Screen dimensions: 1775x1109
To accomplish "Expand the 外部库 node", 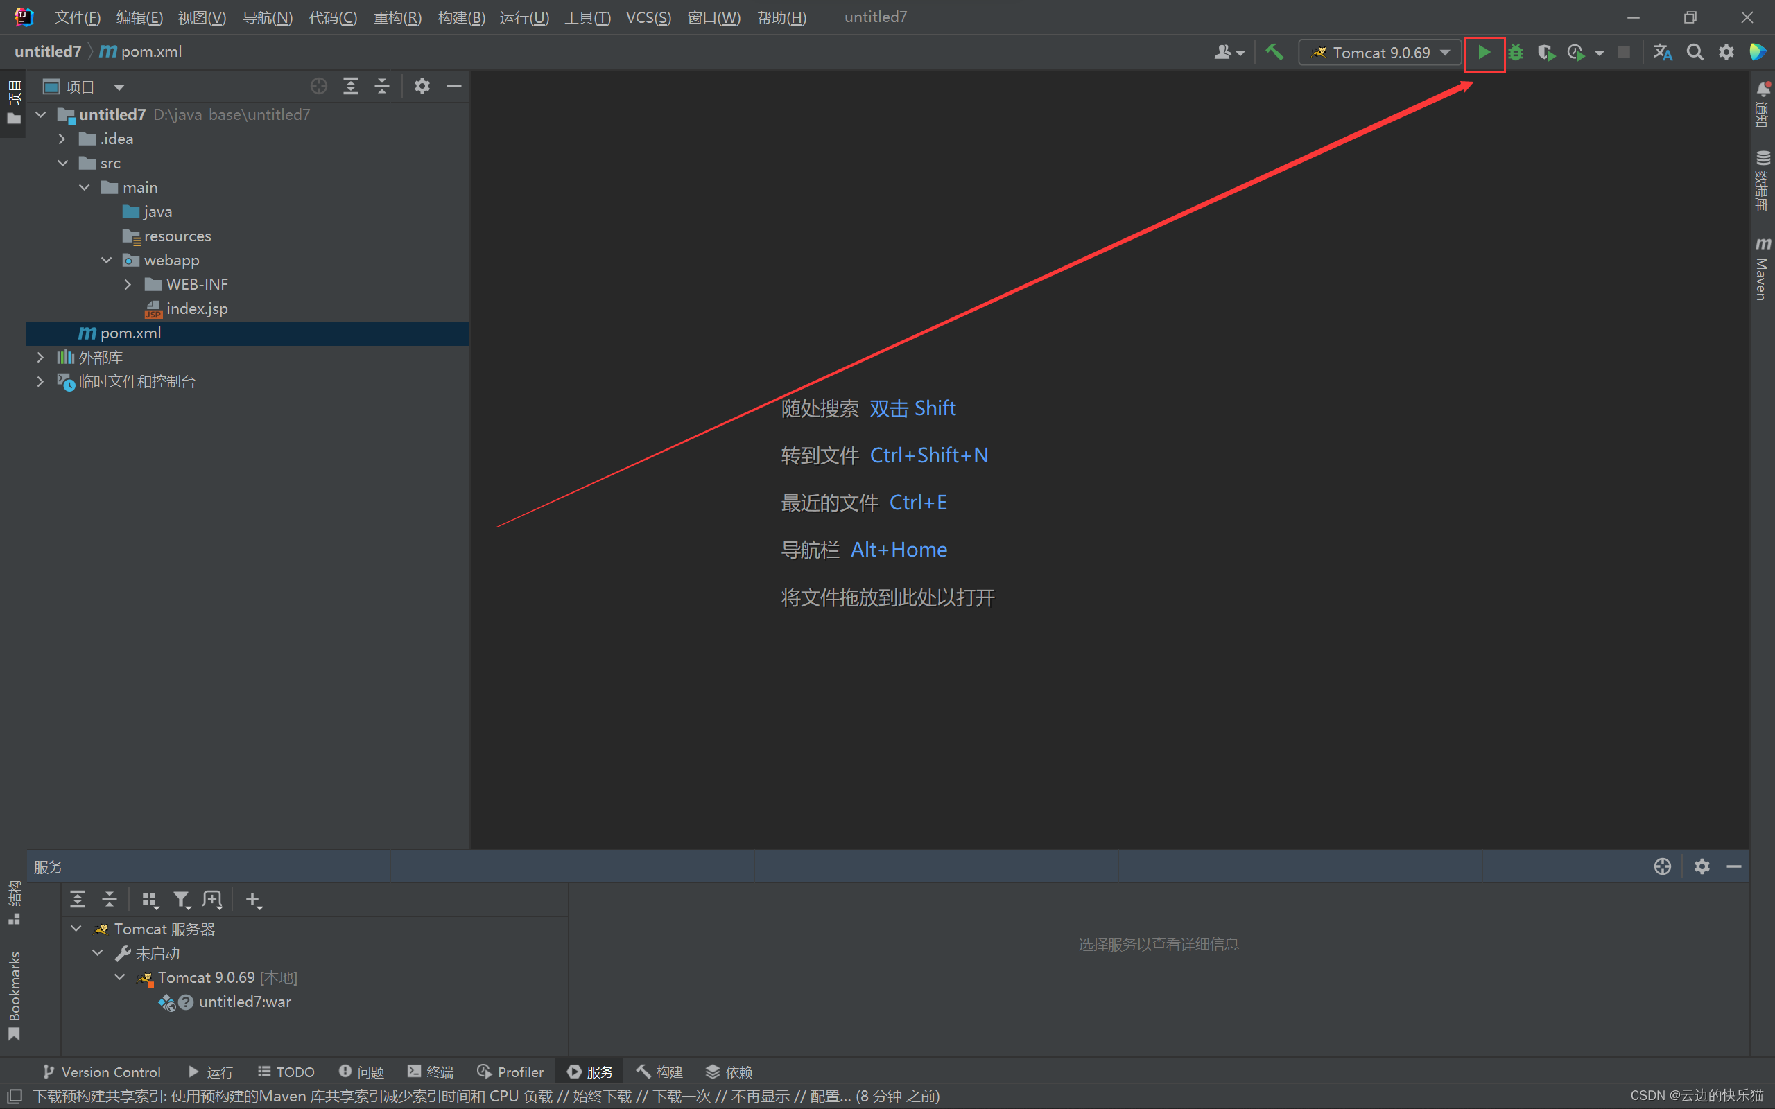I will click(x=40, y=357).
